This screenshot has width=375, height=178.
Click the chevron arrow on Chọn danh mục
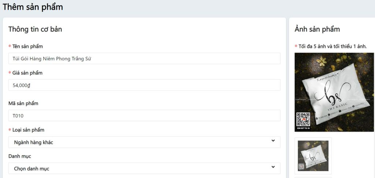click(273, 167)
